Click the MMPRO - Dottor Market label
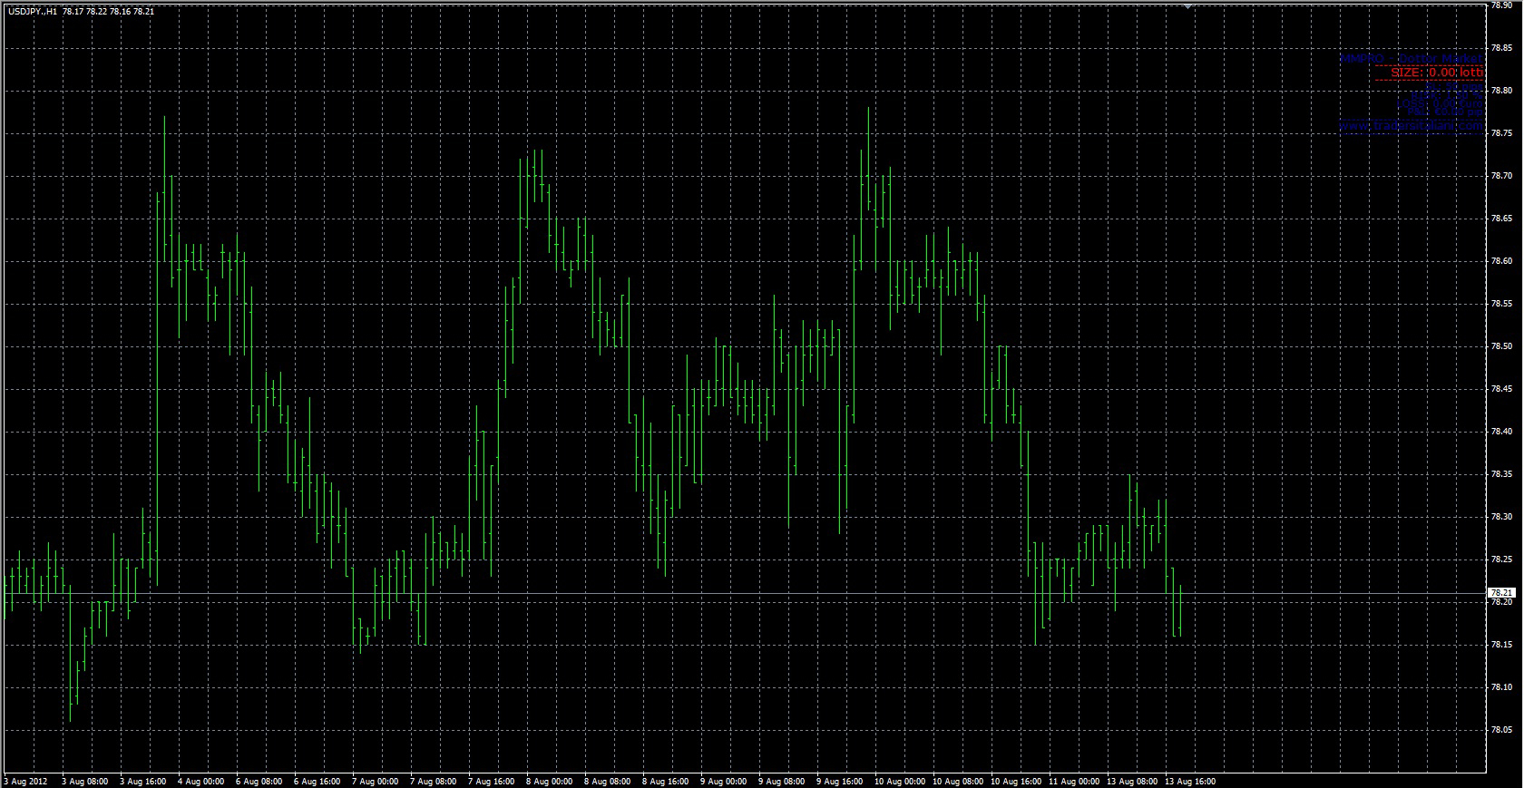This screenshot has width=1524, height=788. [x=1411, y=59]
